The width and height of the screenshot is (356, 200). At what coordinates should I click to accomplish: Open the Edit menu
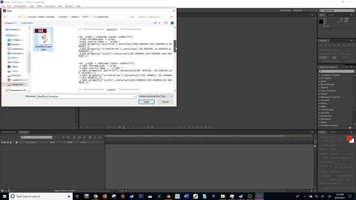9,6
